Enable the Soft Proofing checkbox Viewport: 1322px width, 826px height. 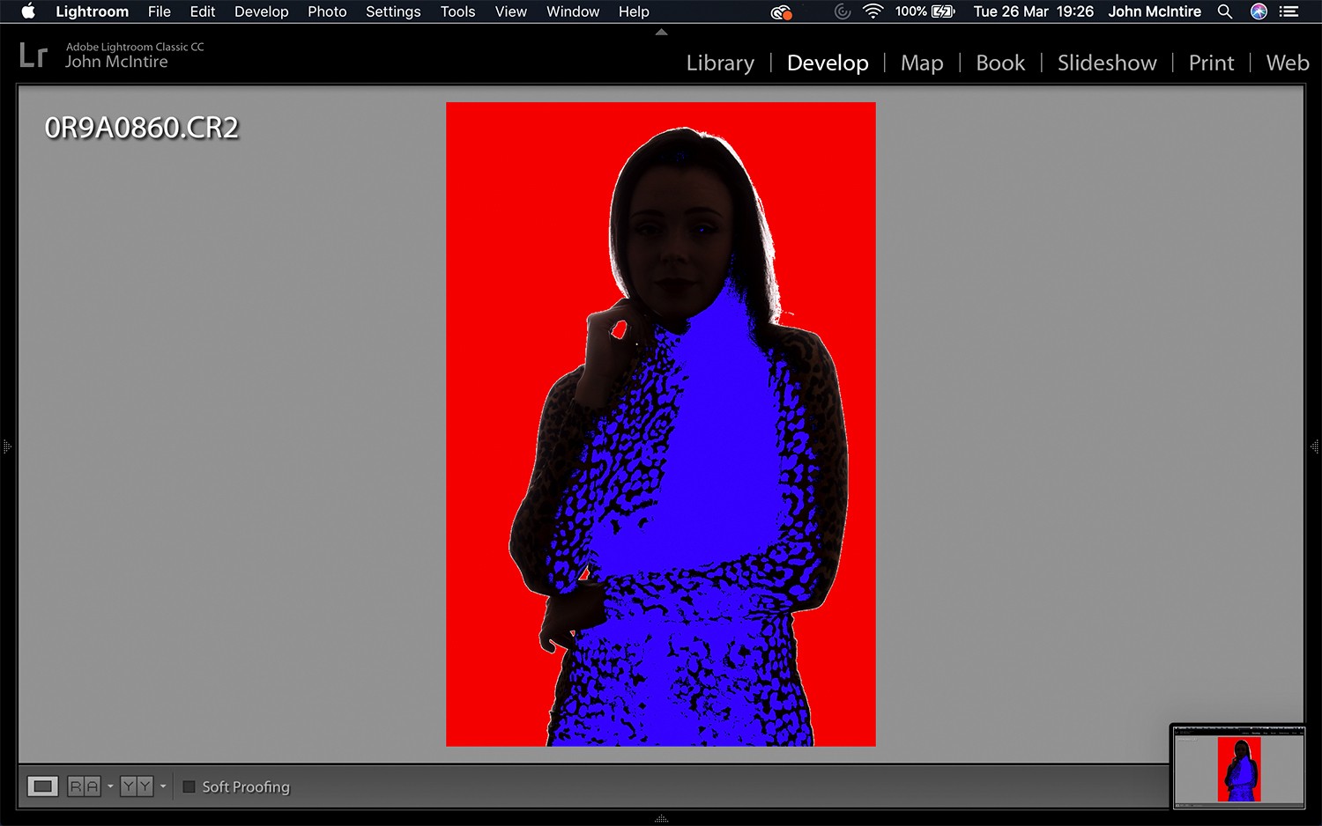(189, 786)
